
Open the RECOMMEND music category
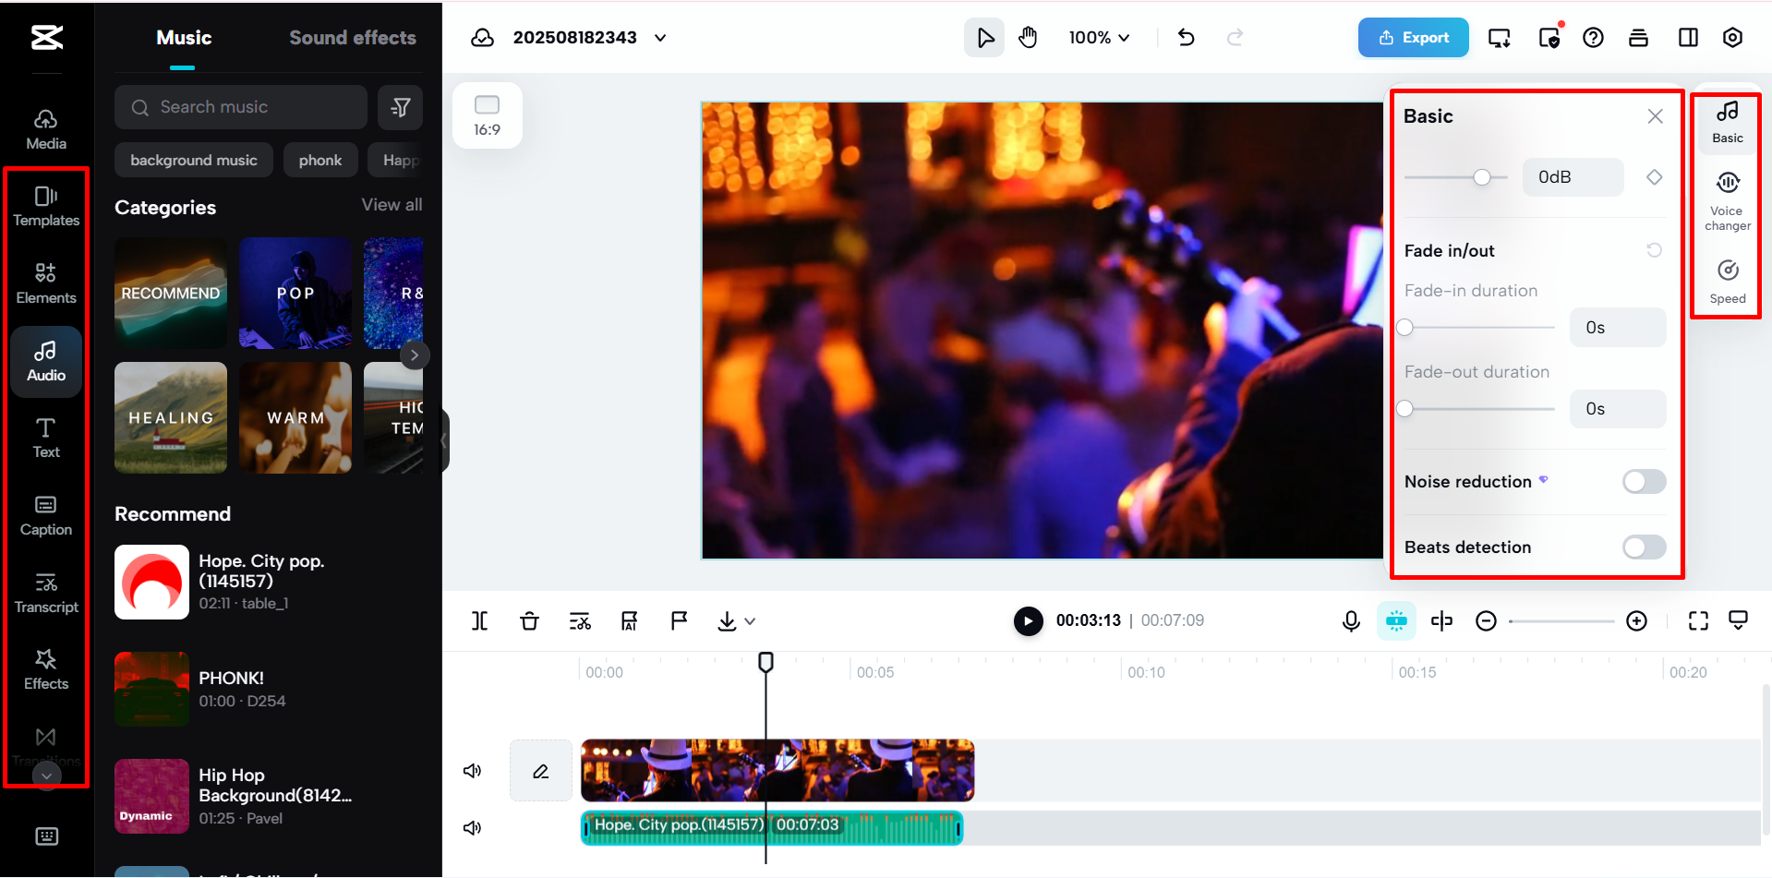point(171,294)
